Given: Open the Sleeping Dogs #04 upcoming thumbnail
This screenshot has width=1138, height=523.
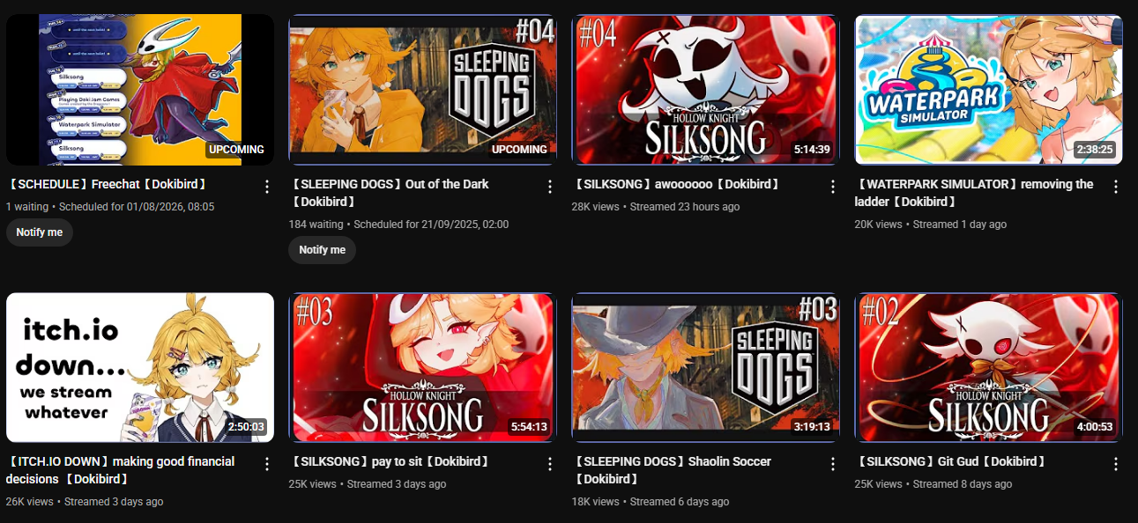Looking at the screenshot, I should point(423,90).
